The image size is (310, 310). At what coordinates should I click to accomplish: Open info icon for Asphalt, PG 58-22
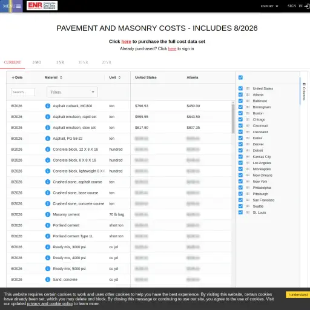tap(48, 139)
